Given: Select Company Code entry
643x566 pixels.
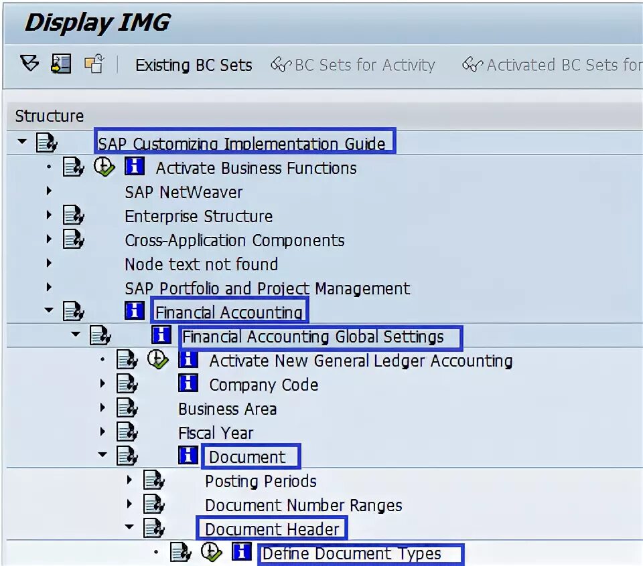Looking at the screenshot, I should pyautogui.click(x=264, y=385).
